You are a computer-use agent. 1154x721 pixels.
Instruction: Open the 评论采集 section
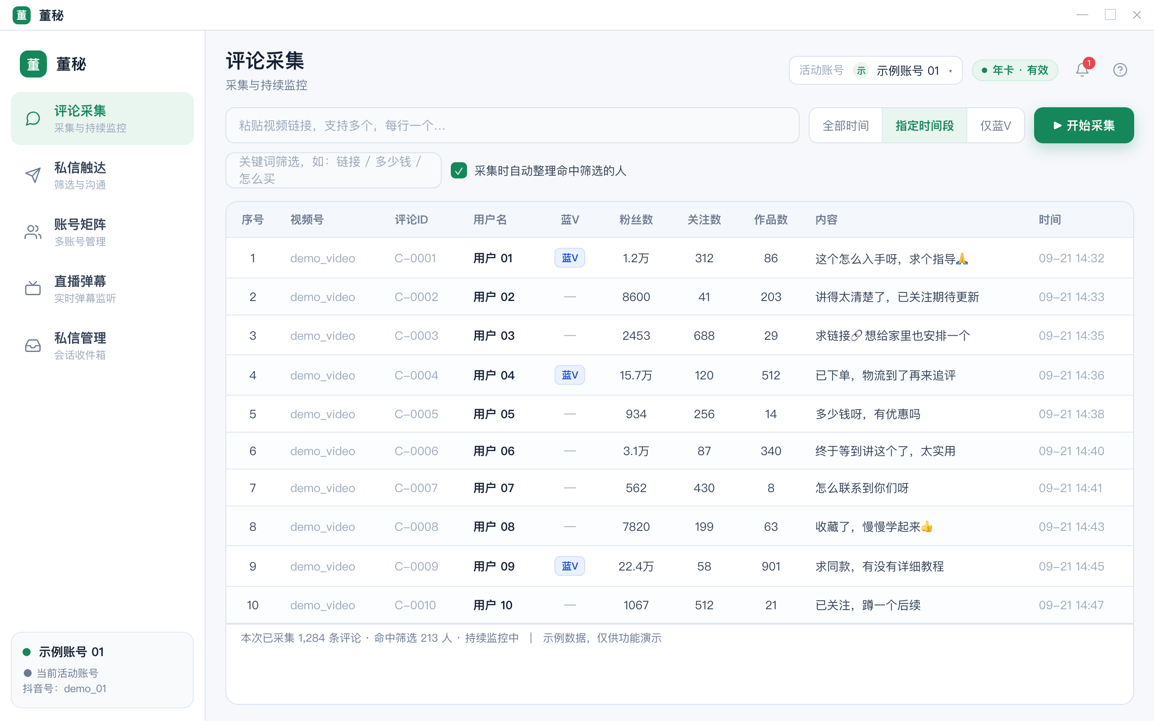coord(102,118)
